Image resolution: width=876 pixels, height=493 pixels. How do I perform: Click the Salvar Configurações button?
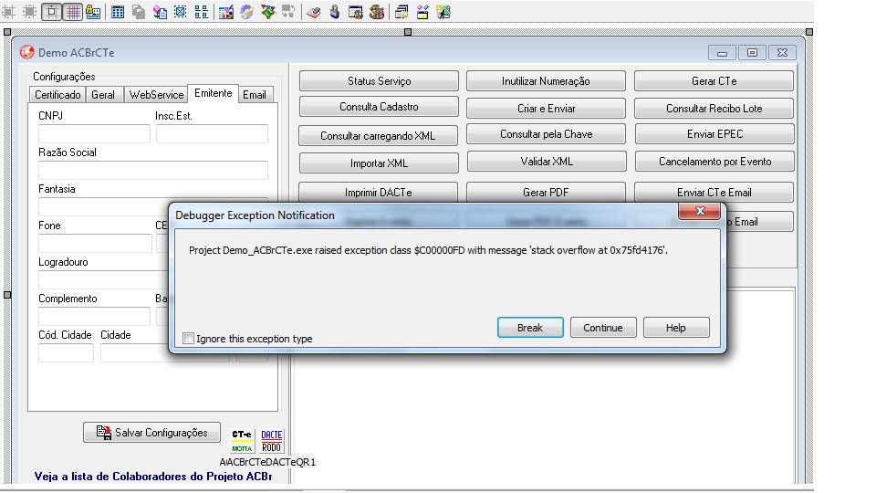(152, 432)
